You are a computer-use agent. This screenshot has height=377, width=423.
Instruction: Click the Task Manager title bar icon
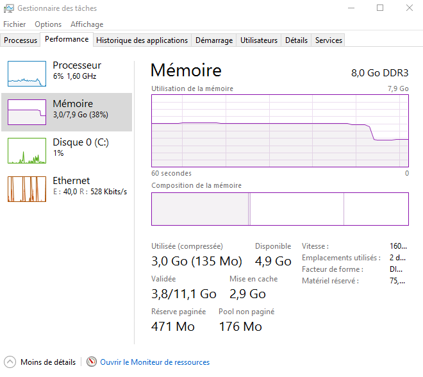8,8
